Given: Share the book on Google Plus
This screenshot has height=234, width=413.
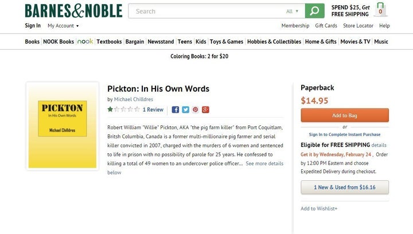Looking at the screenshot, I should click(205, 110).
